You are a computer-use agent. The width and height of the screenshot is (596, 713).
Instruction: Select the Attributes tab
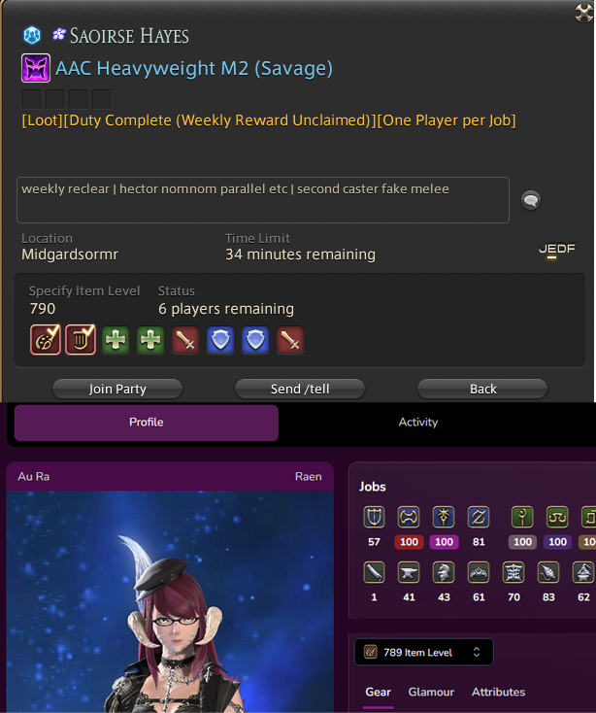(498, 692)
